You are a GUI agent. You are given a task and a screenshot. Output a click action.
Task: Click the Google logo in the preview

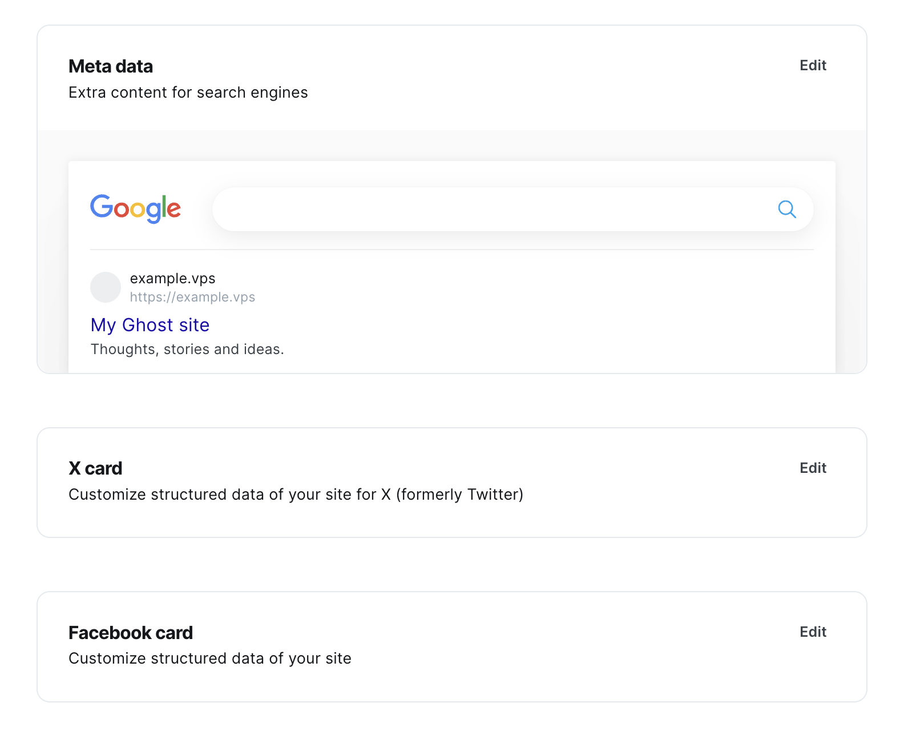(x=135, y=208)
